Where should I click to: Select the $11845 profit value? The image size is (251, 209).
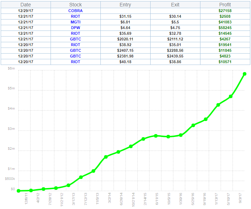click(x=225, y=50)
